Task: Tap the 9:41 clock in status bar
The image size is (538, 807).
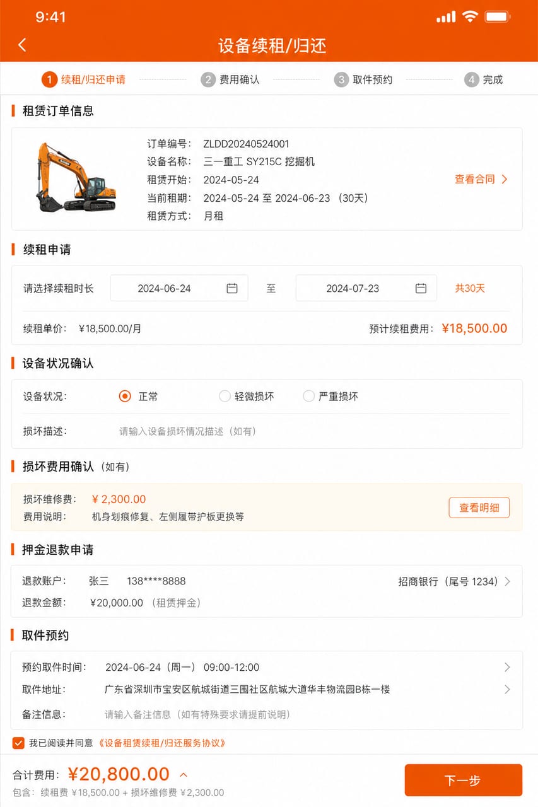Action: [x=50, y=17]
